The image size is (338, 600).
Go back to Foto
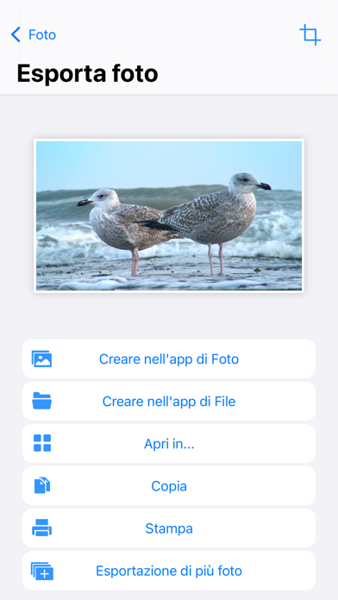point(34,34)
